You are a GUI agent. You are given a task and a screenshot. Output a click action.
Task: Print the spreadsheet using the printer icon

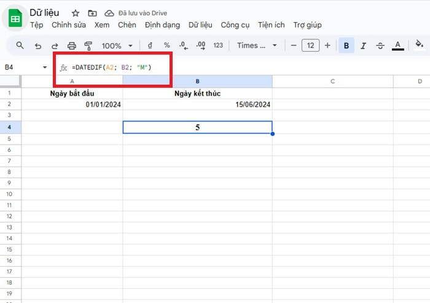(x=71, y=45)
